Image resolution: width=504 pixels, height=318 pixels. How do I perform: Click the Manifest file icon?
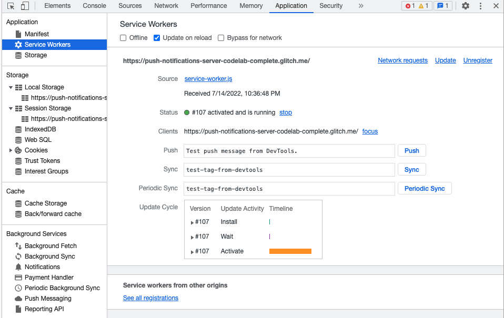coord(18,34)
